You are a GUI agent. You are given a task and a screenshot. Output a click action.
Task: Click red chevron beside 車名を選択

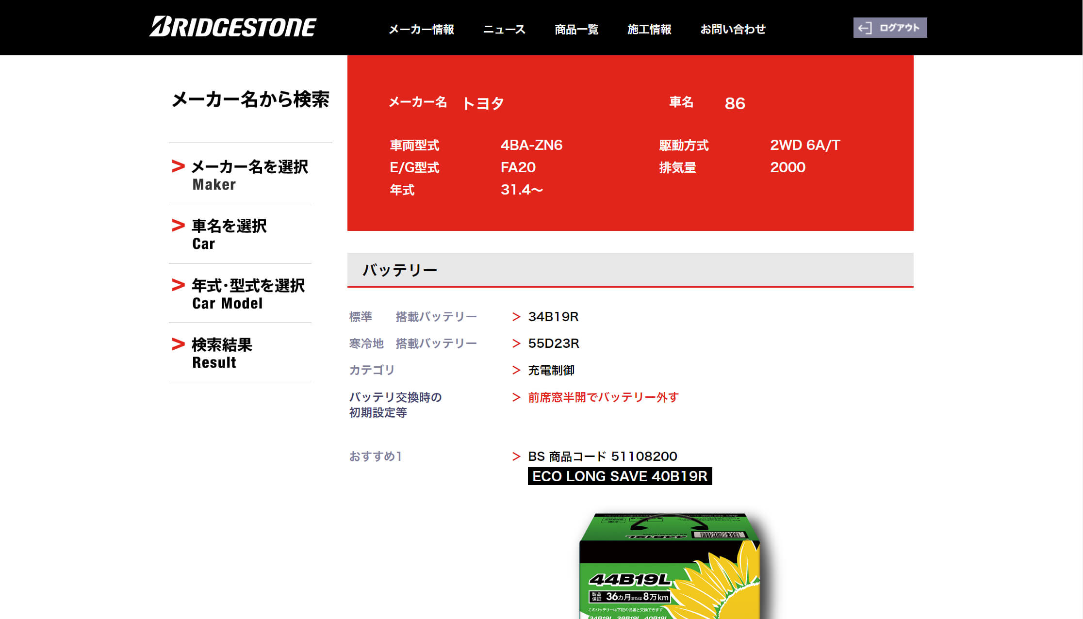coord(178,226)
